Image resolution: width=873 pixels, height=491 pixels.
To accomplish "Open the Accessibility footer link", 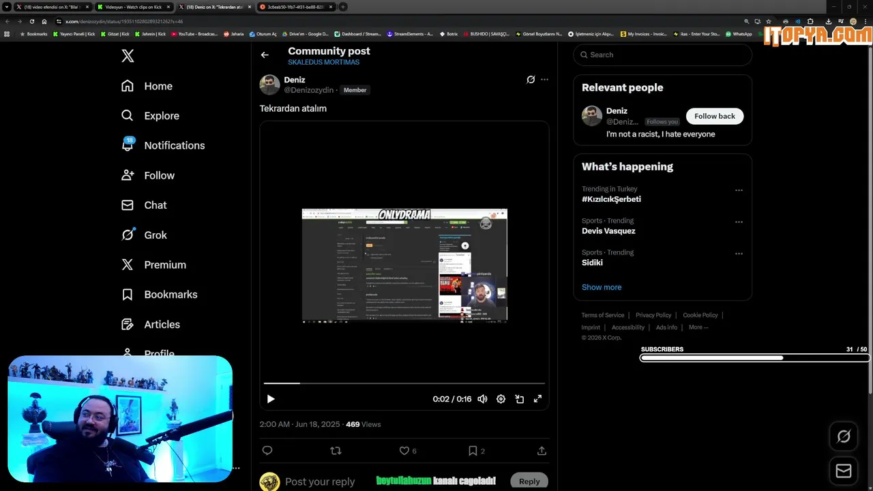I will coord(628,327).
